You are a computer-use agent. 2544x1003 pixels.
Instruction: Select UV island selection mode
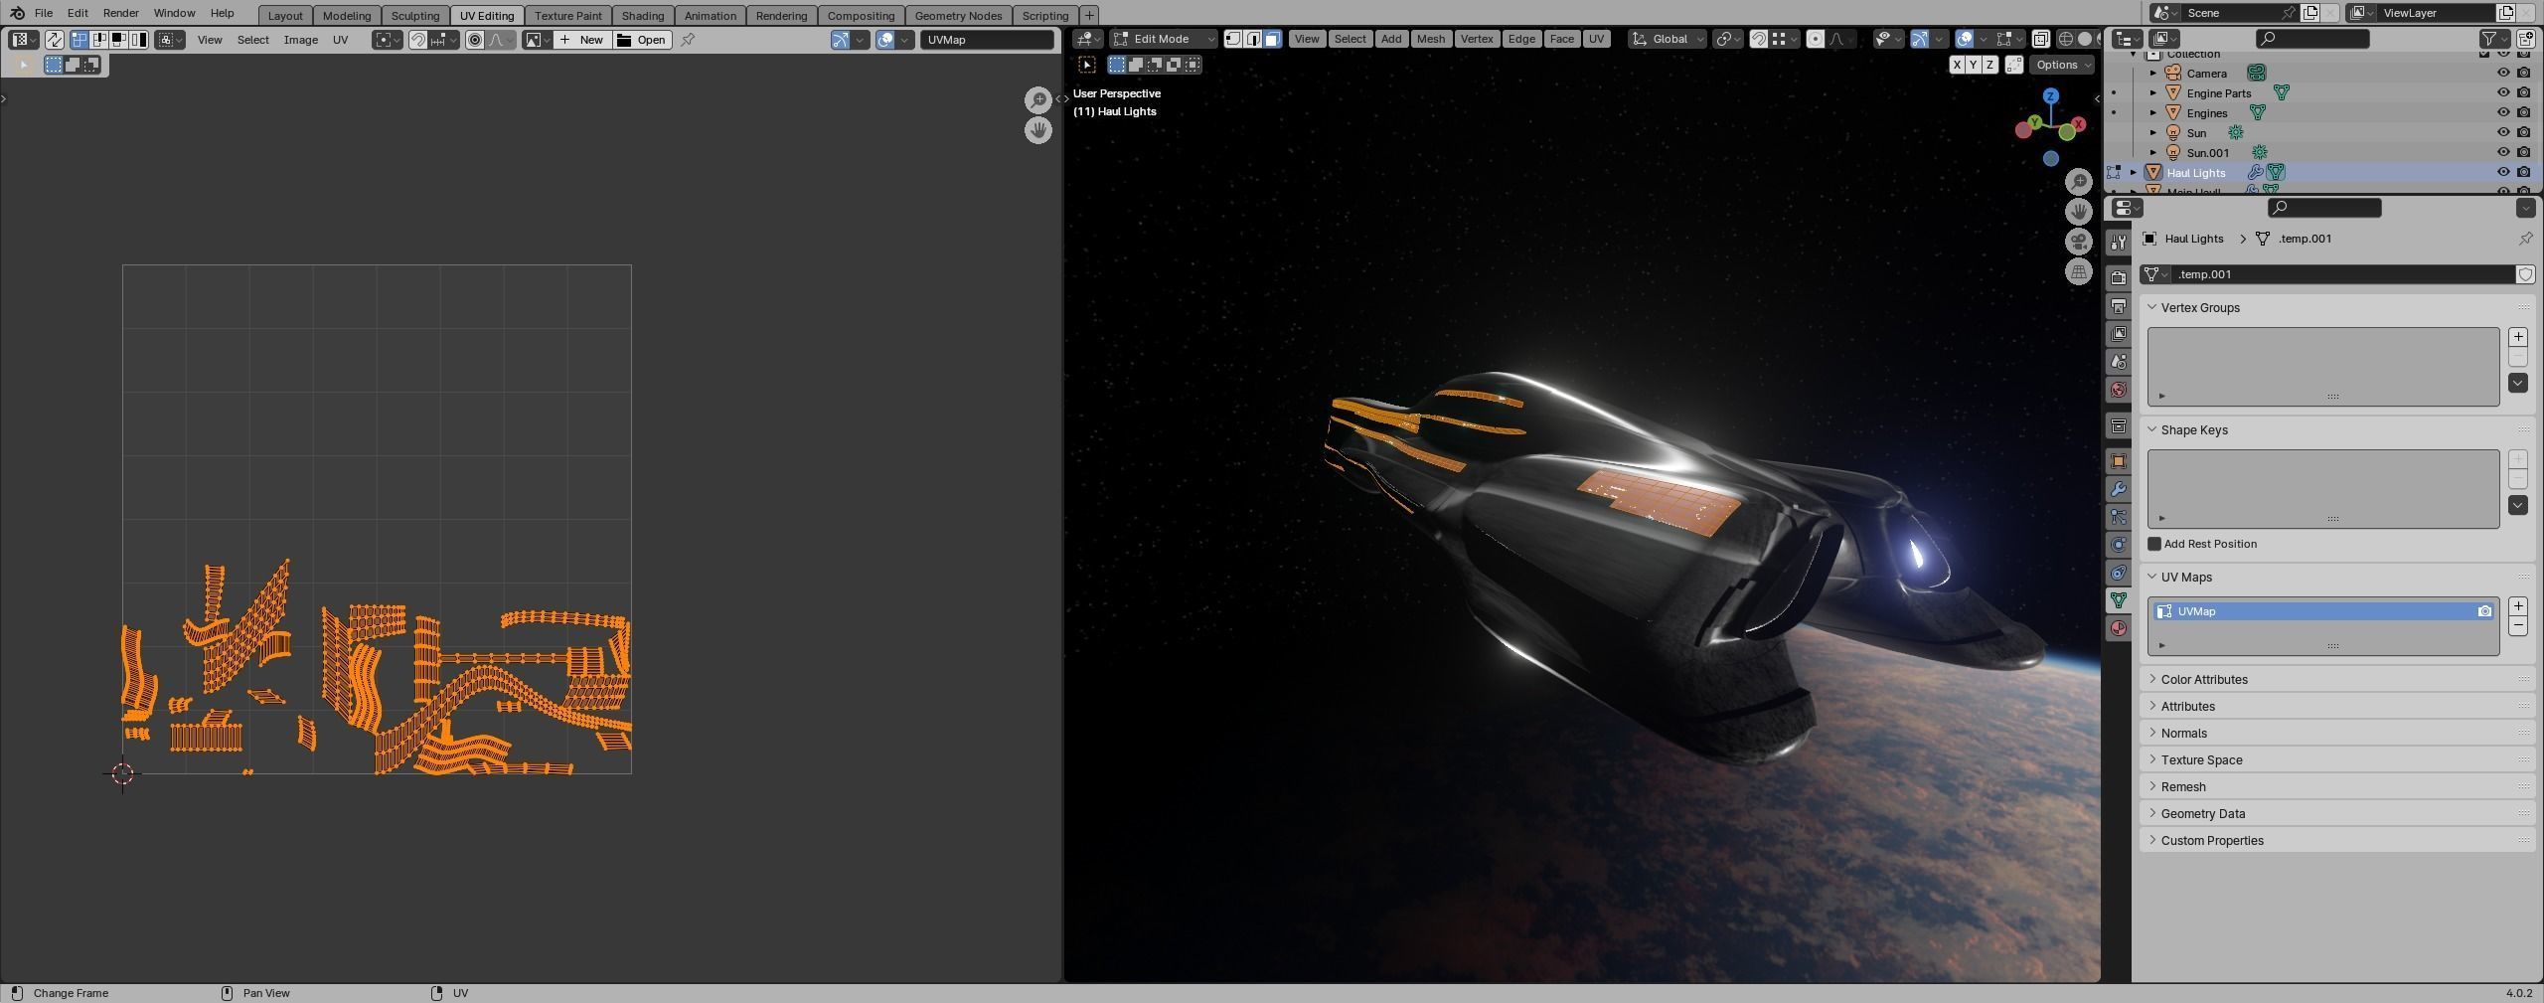138,40
